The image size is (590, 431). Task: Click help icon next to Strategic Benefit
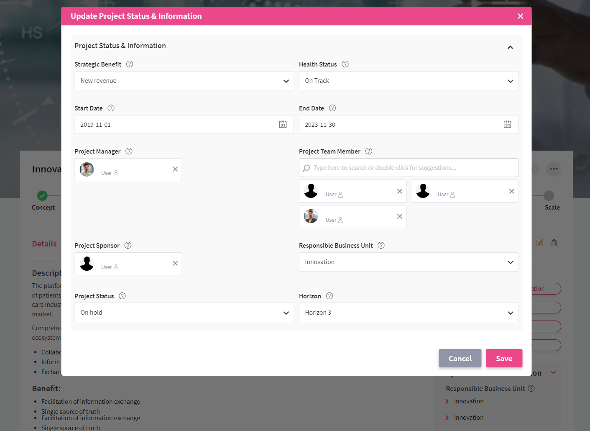(x=130, y=64)
